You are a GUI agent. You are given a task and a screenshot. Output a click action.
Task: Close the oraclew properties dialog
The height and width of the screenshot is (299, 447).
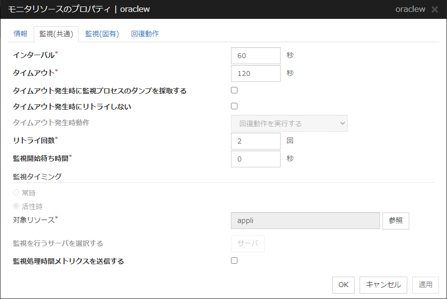click(435, 9)
